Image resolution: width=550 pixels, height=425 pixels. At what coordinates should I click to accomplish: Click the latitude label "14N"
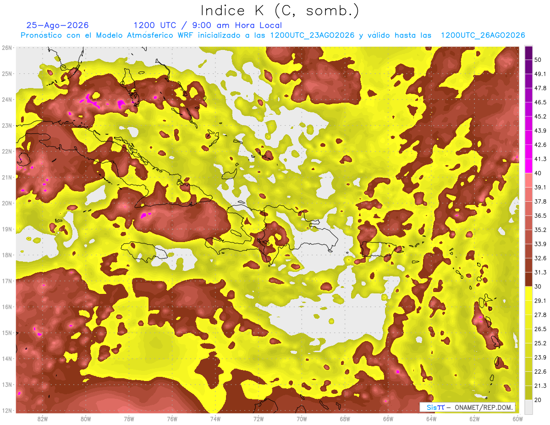(x=7, y=359)
